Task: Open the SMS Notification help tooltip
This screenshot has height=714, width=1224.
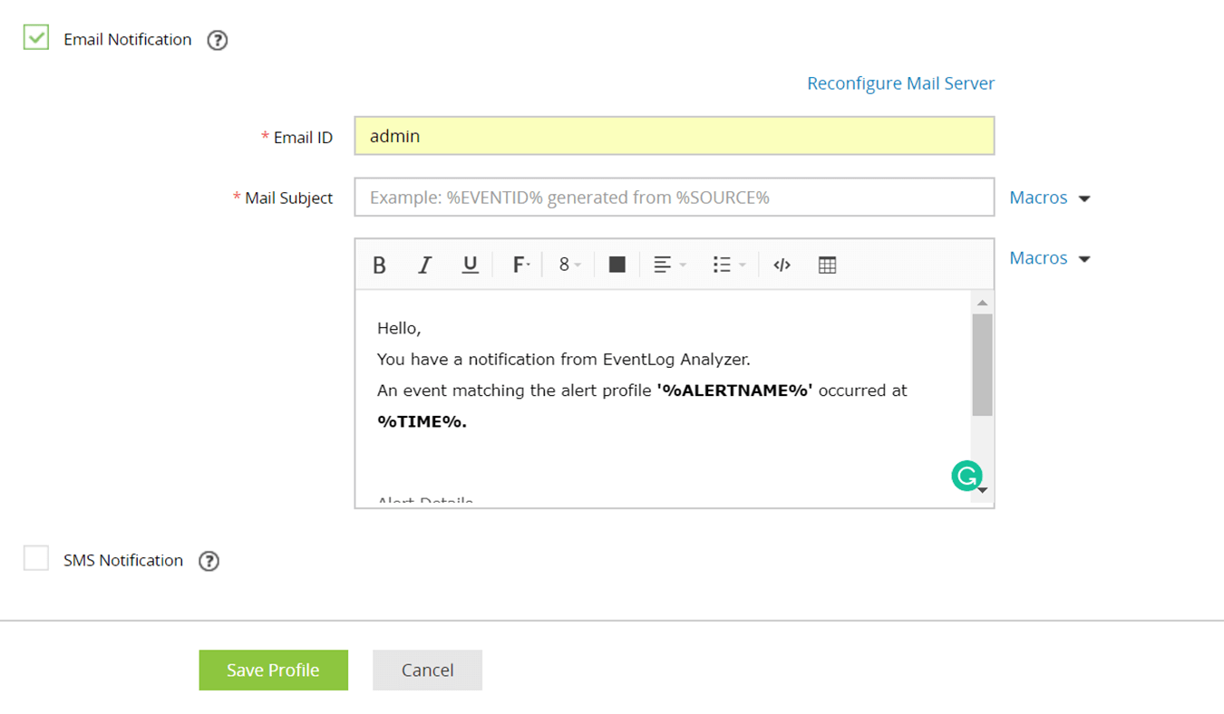Action: [x=209, y=561]
